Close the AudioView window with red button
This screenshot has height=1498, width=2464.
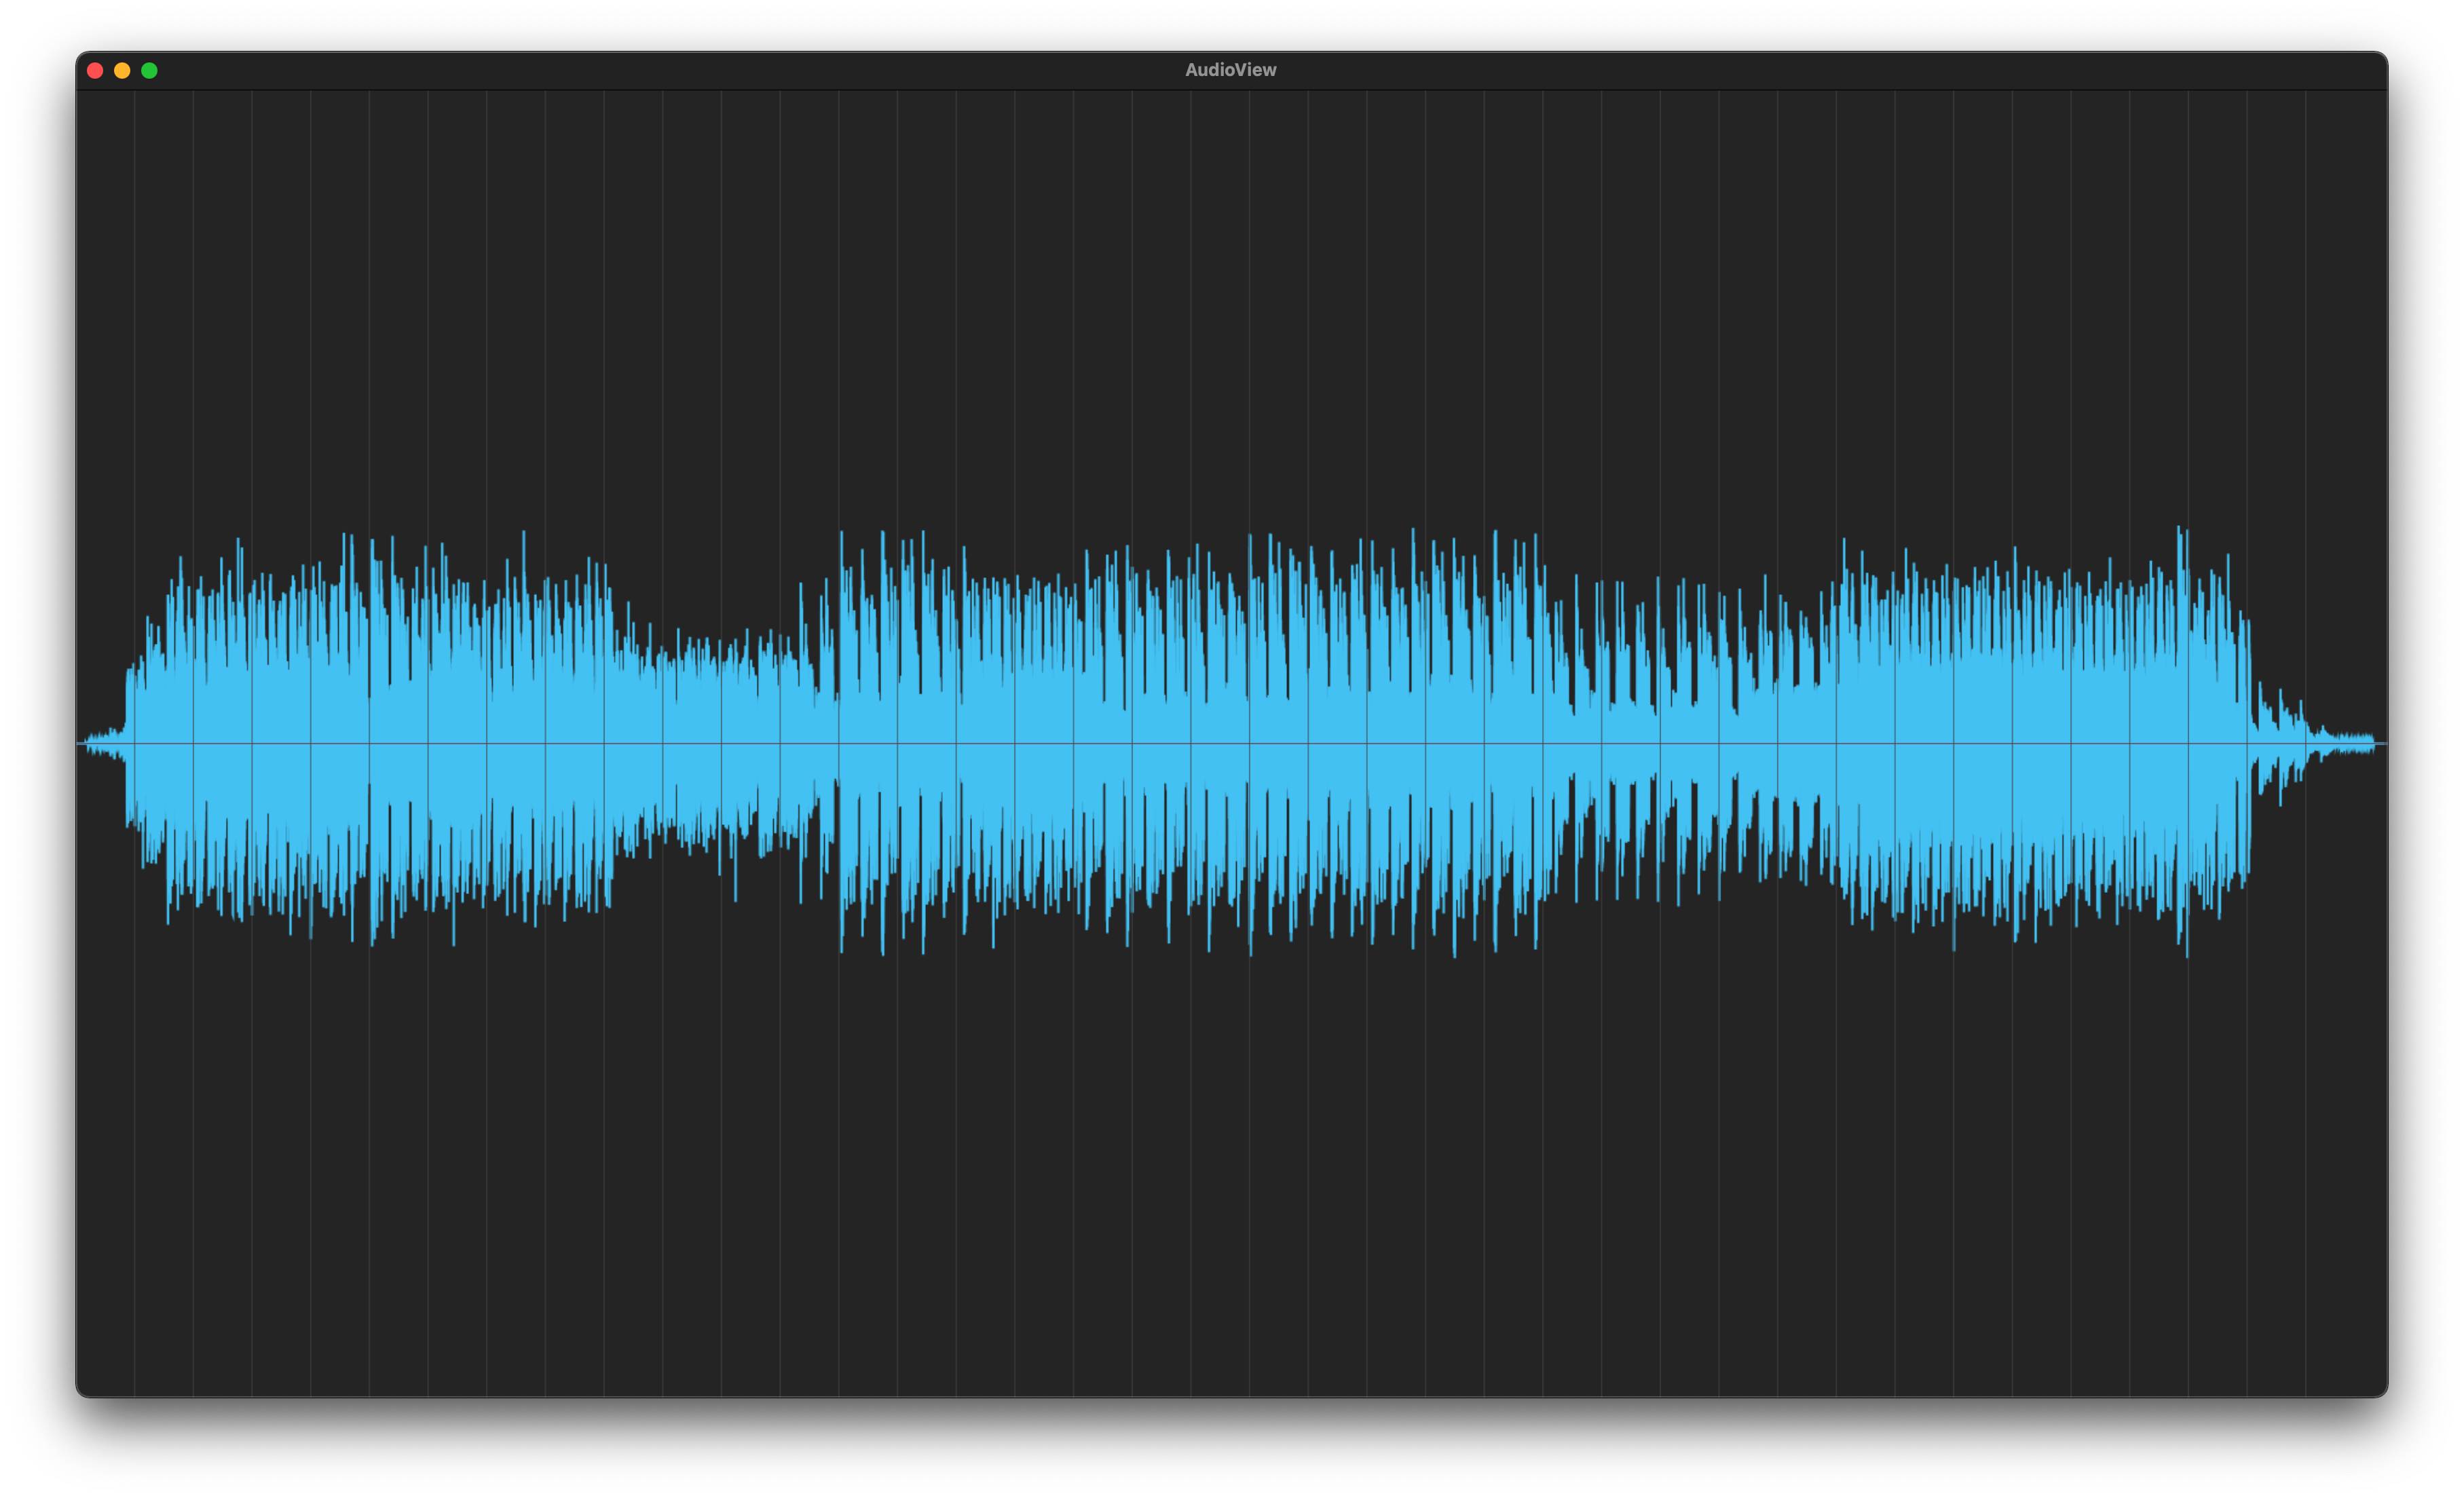(95, 70)
